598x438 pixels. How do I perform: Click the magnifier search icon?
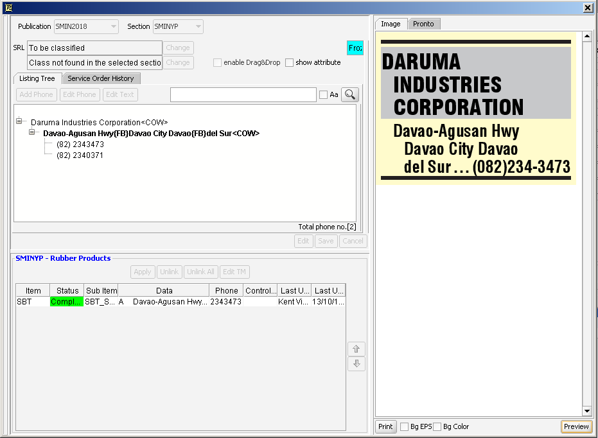coord(349,94)
